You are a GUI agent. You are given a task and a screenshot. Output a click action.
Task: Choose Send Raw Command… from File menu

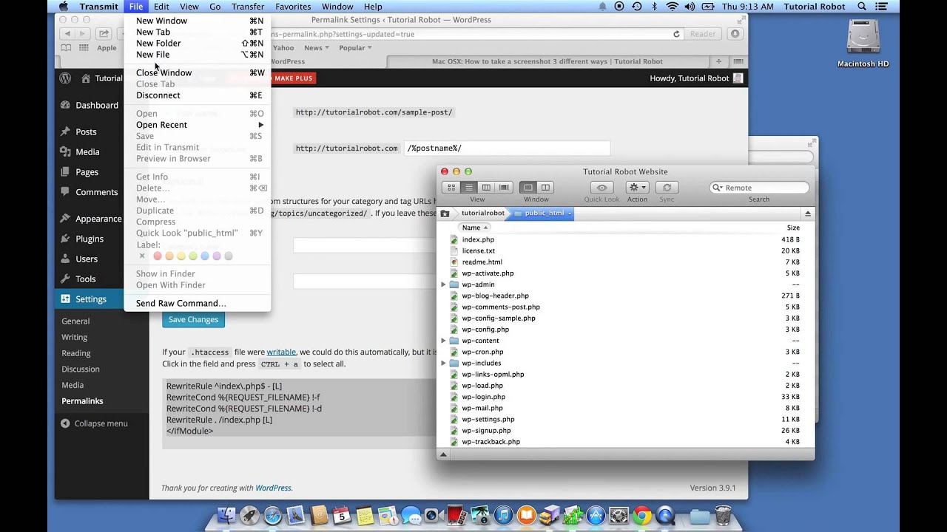(181, 303)
